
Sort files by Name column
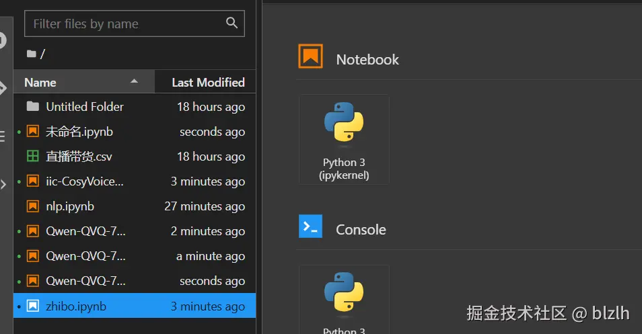(x=40, y=83)
